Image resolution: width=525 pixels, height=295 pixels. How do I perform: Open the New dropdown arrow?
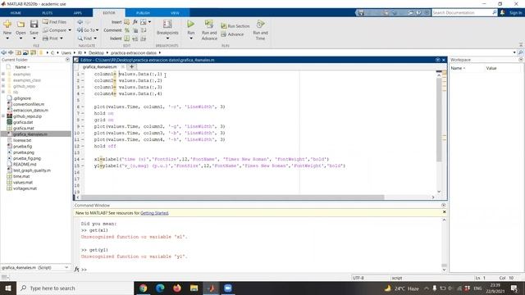pos(7,39)
